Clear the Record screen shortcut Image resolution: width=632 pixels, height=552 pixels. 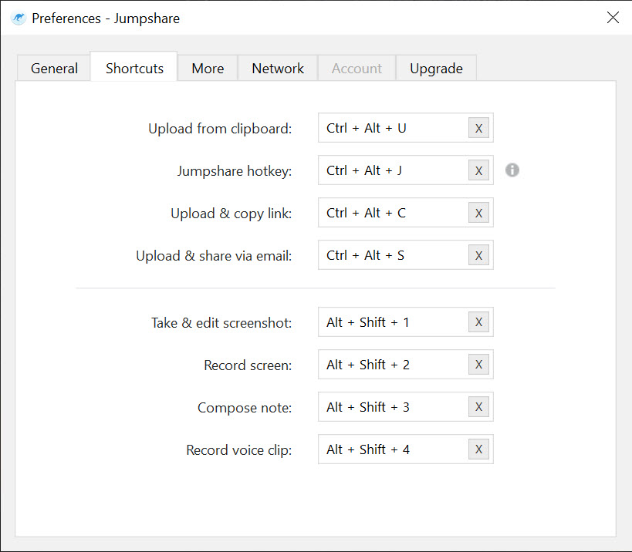click(478, 365)
